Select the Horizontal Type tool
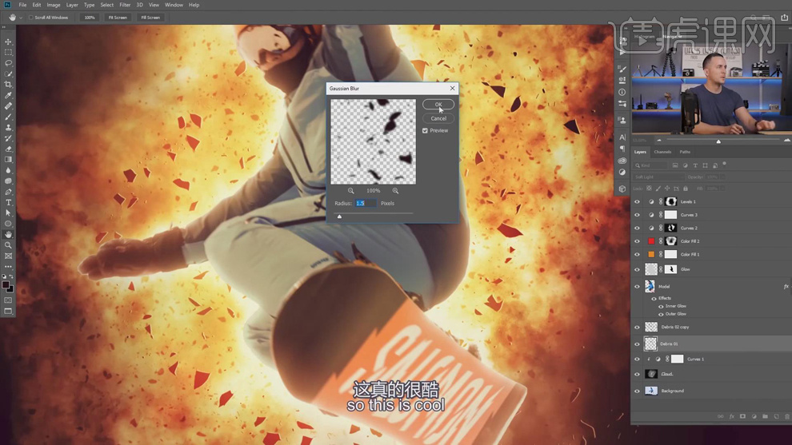 pos(8,202)
